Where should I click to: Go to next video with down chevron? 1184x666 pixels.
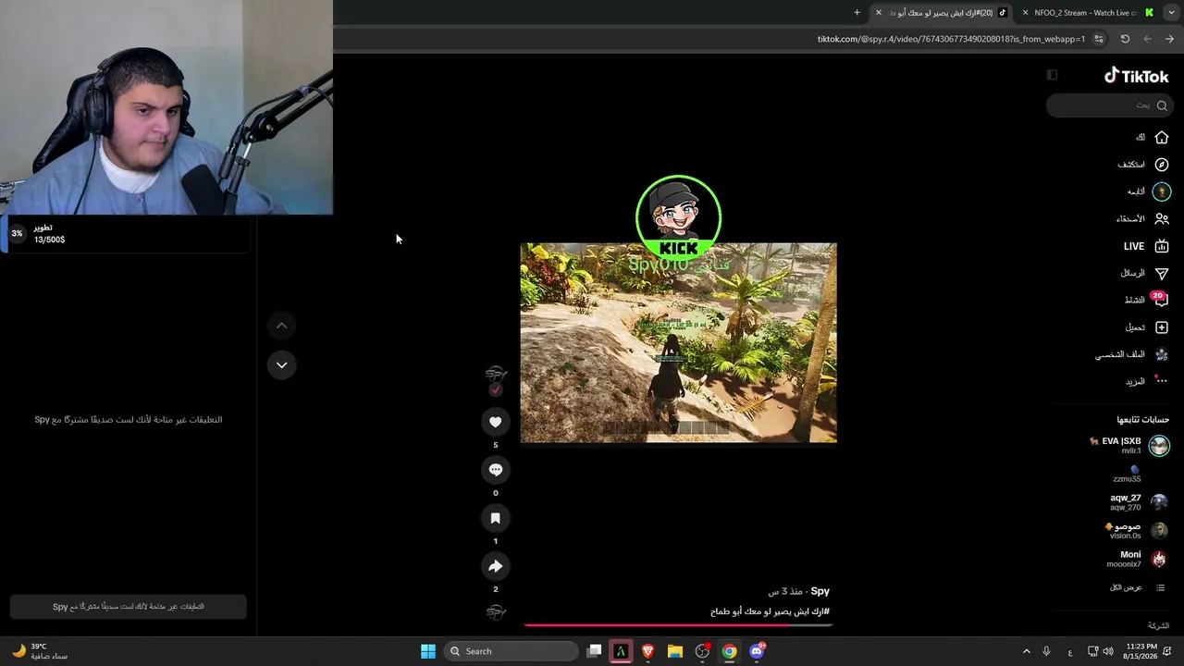[282, 364]
